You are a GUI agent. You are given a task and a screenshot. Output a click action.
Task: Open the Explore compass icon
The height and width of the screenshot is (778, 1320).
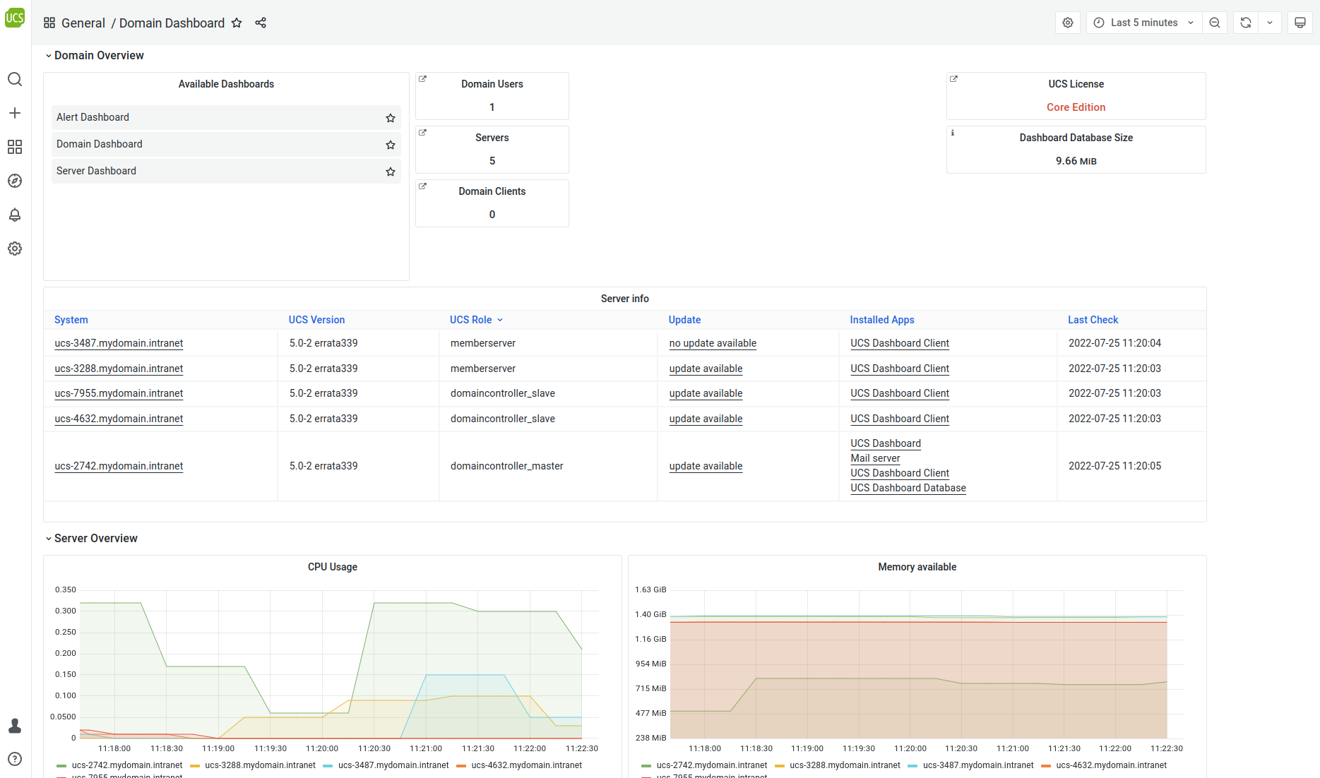point(15,181)
